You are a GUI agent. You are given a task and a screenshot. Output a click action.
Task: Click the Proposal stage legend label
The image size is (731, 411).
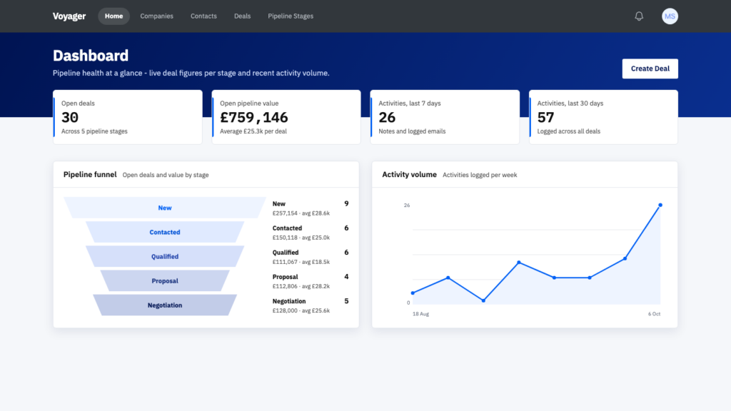(x=285, y=277)
